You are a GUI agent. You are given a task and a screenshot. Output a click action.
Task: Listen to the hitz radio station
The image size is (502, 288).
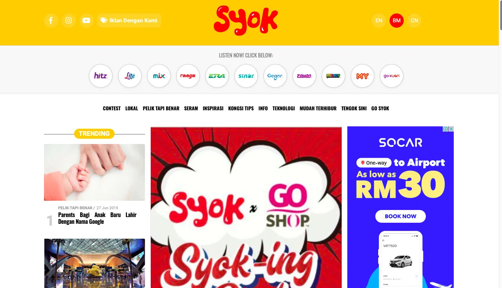click(x=101, y=76)
